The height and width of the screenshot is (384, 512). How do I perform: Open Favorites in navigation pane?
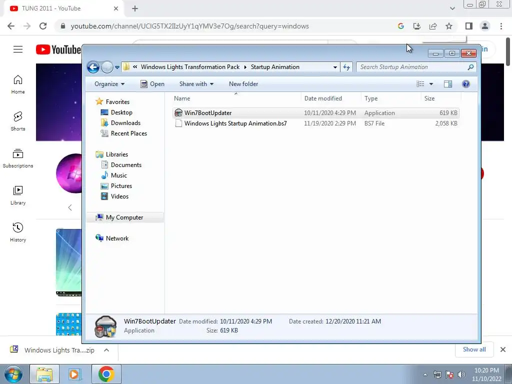point(112,102)
